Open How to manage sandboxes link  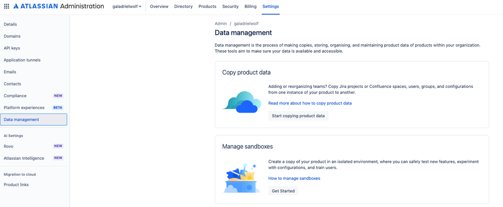294,178
